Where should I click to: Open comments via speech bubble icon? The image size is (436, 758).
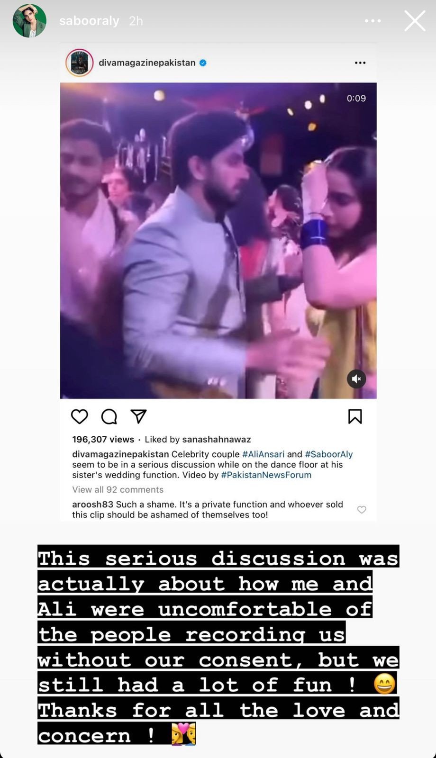109,416
